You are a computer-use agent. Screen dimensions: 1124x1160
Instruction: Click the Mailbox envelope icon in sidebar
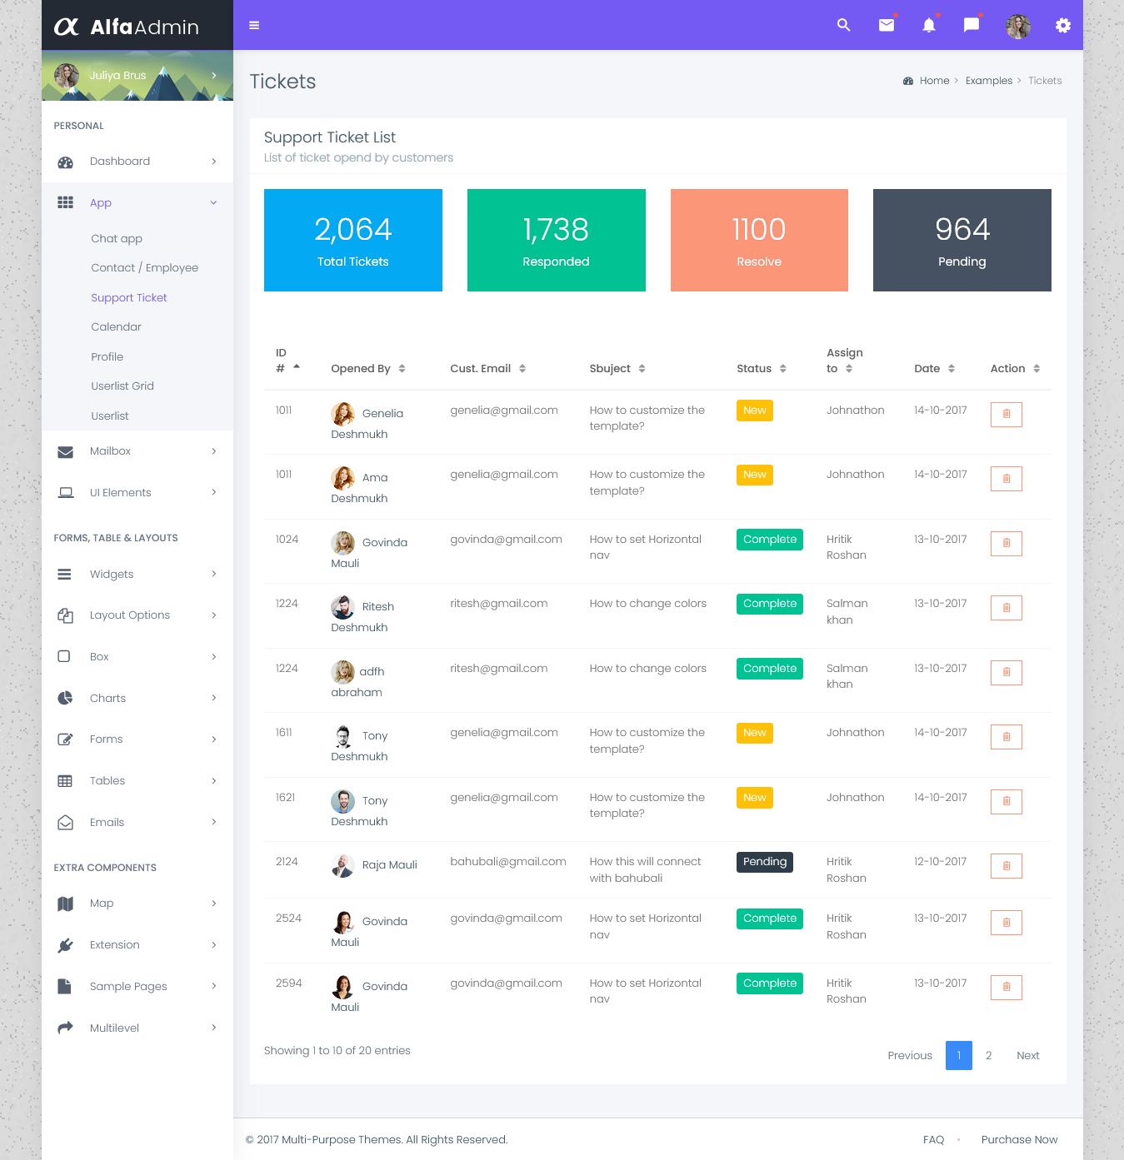(x=65, y=451)
